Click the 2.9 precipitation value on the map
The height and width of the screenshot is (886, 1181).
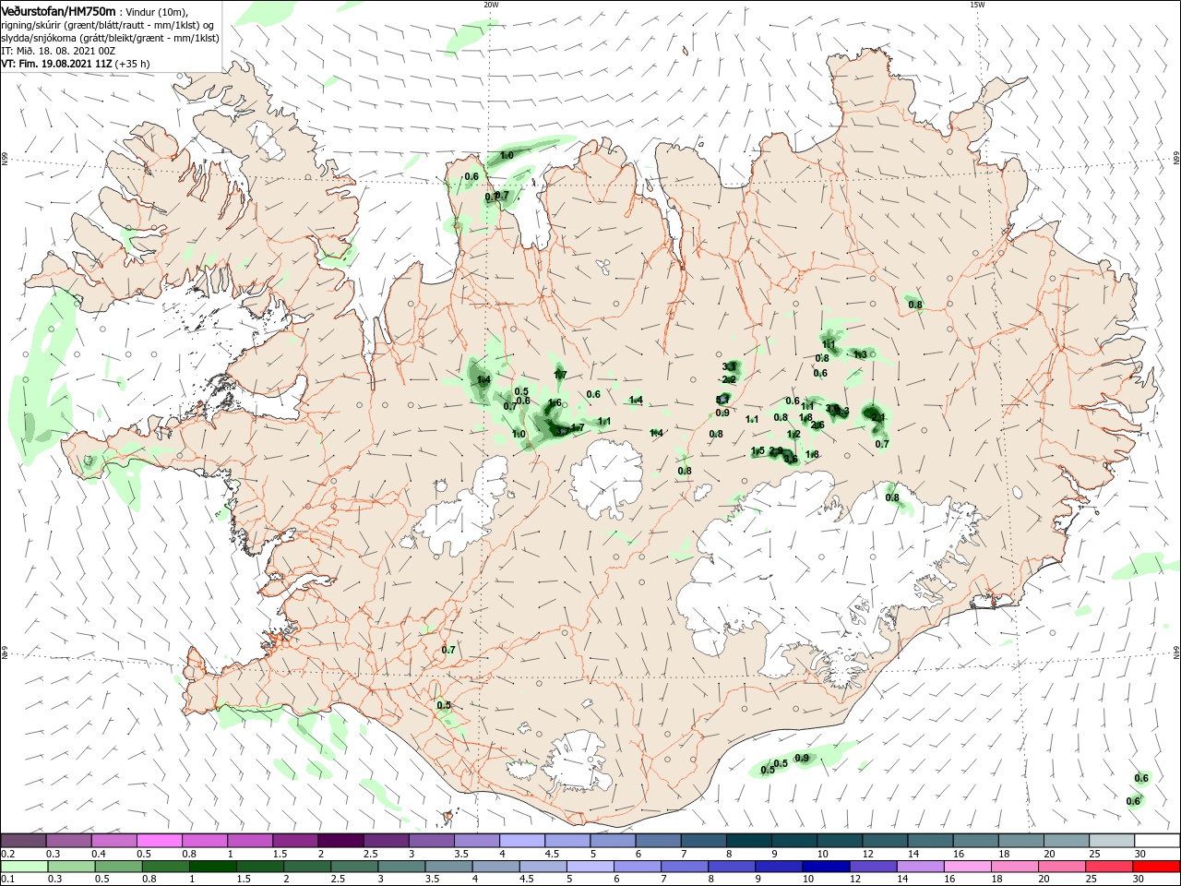click(x=776, y=450)
